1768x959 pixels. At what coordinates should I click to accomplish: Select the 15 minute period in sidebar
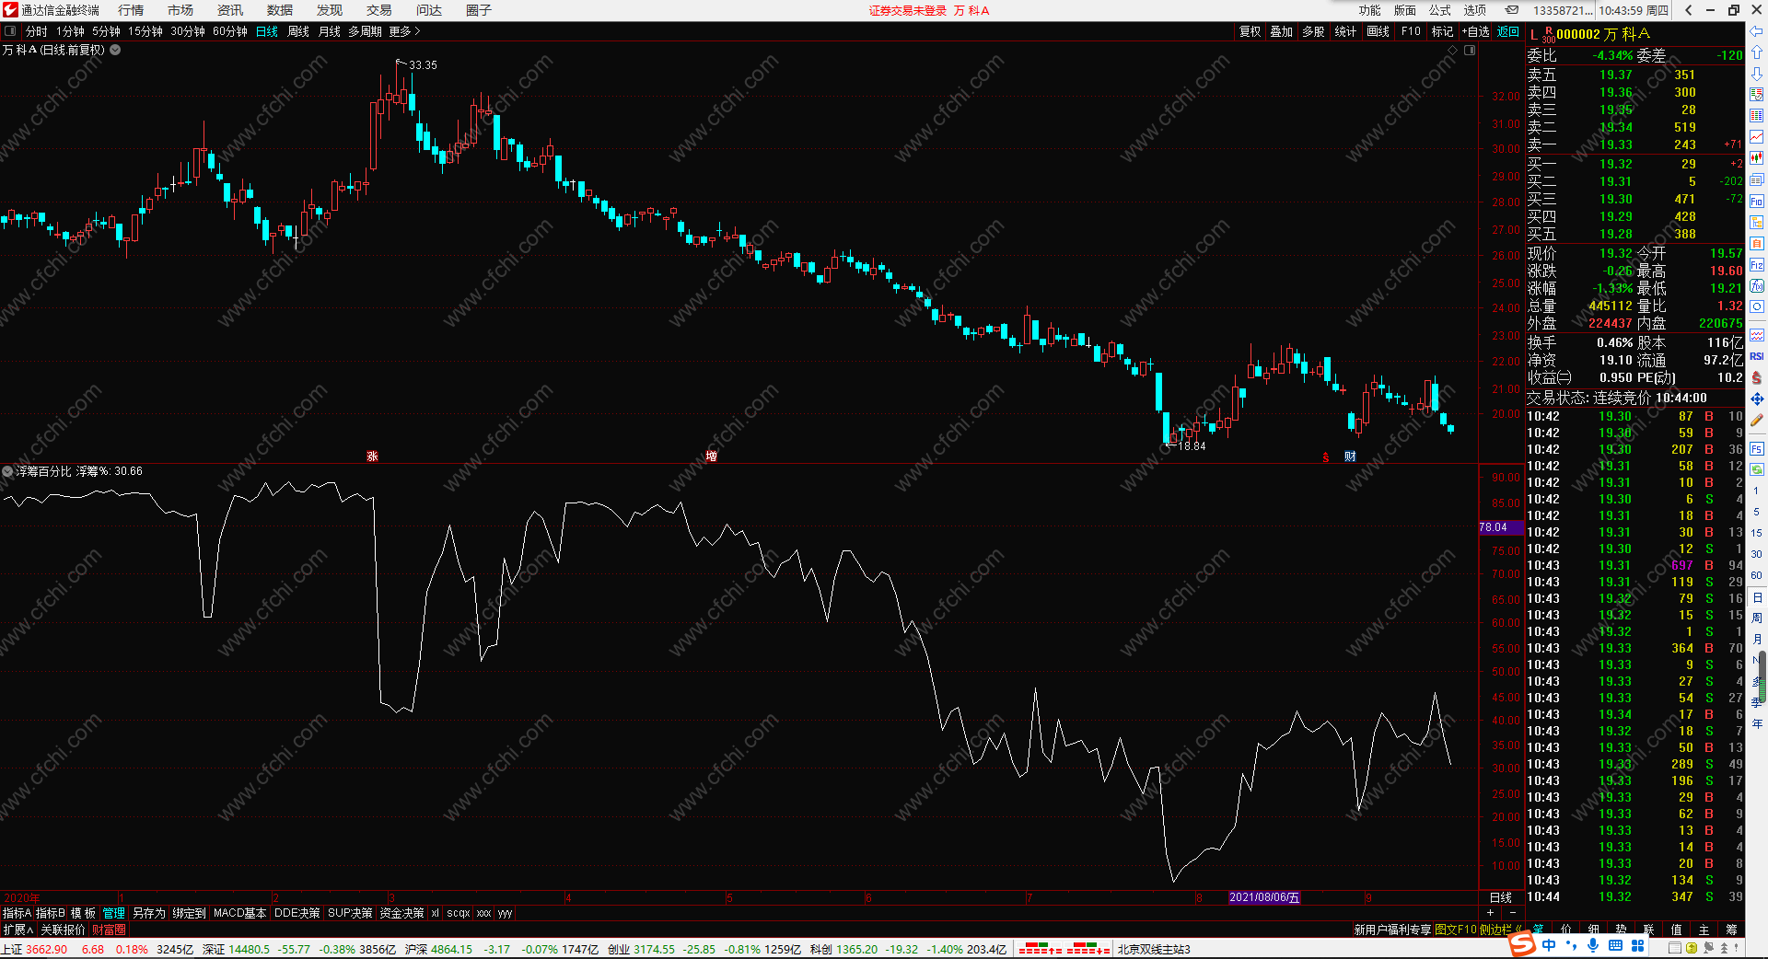1756,533
